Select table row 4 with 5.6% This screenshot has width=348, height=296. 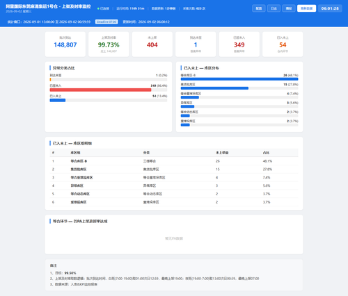point(174,186)
